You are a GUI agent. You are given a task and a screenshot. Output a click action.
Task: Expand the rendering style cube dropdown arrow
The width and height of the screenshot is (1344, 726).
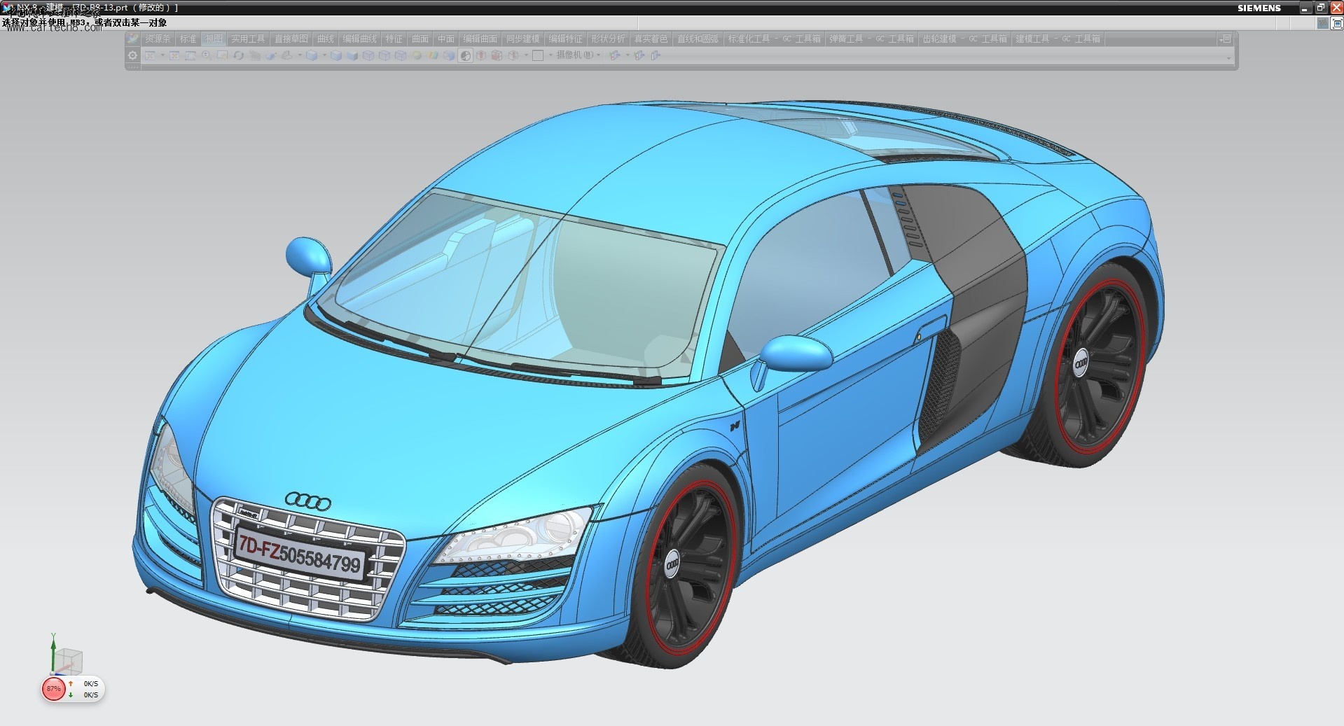coord(324,55)
